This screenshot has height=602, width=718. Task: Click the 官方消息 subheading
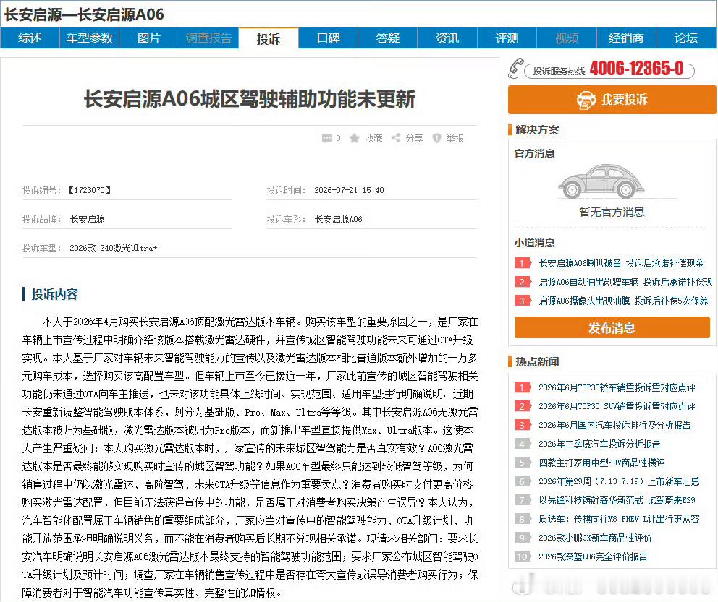coord(534,153)
